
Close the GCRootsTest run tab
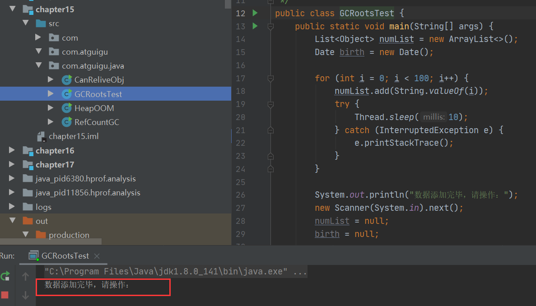coord(97,256)
